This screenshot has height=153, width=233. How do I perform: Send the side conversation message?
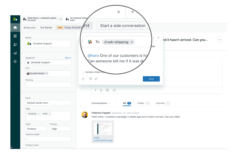[151, 79]
